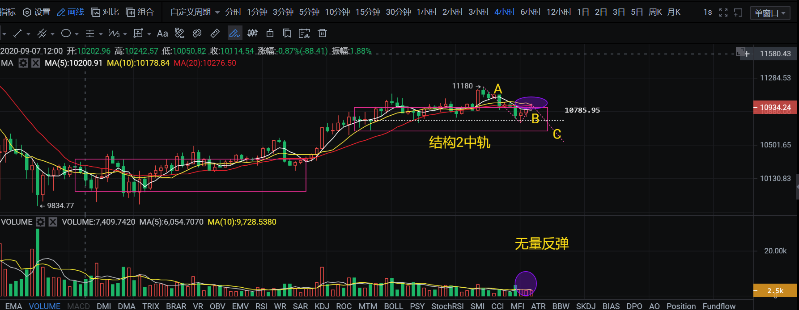Screen dimensions: 799x310
Task: Toggle the active blue freehand drawing tool
Action: tap(235, 33)
